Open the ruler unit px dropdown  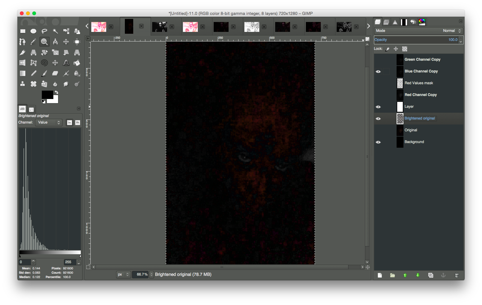123,275
